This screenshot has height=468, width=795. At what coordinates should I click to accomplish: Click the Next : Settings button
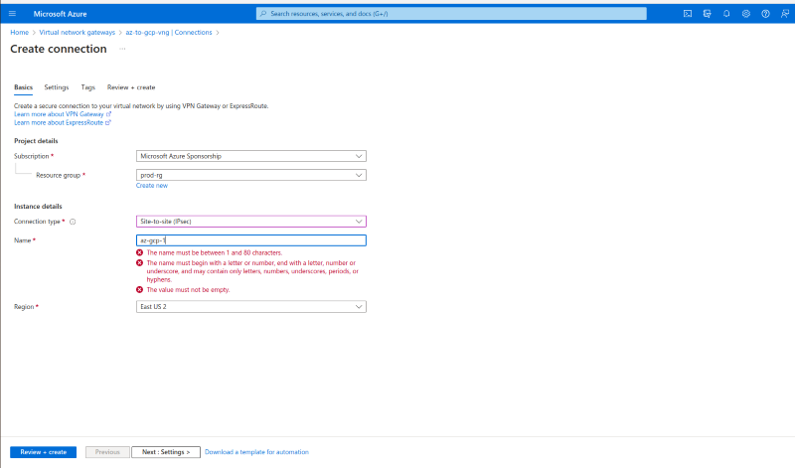[x=166, y=452]
